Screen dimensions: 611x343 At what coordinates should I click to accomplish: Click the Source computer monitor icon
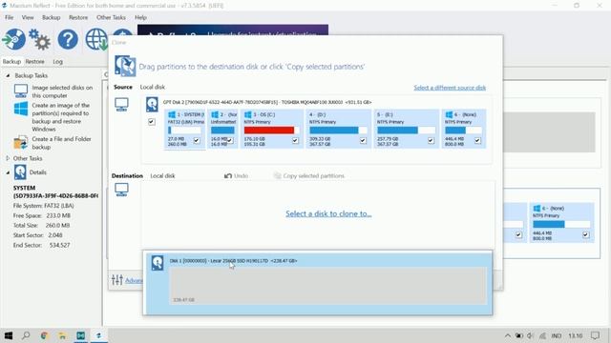click(121, 105)
